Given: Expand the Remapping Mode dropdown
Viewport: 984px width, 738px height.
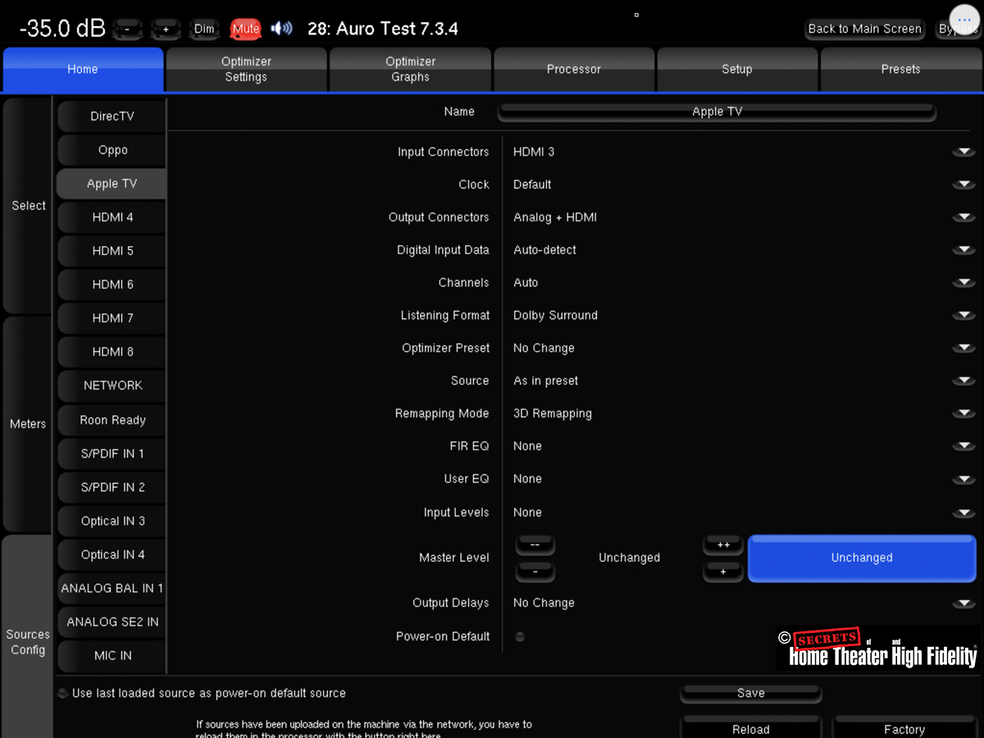Looking at the screenshot, I should [x=963, y=414].
